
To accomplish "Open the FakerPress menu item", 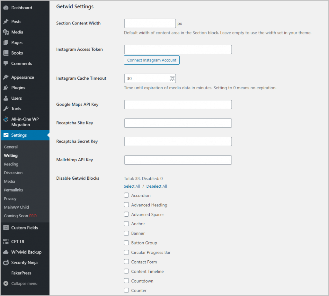I will point(21,273).
